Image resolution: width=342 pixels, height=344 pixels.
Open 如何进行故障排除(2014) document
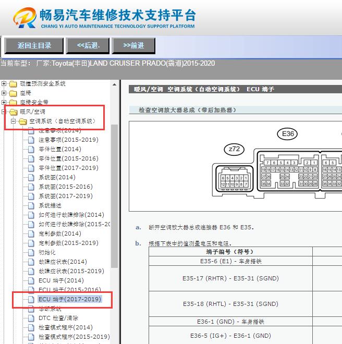[x=71, y=215]
